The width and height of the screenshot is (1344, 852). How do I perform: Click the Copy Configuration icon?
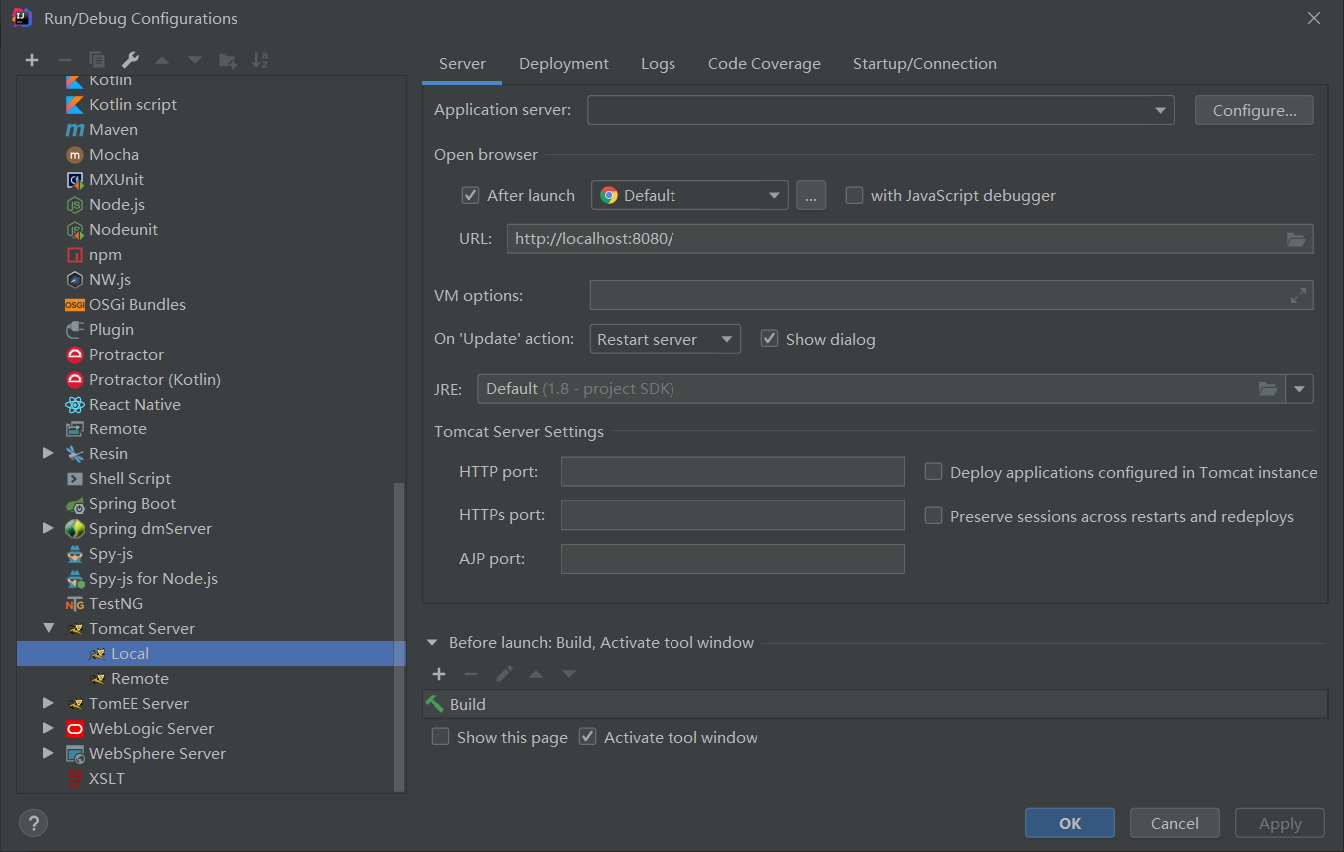(x=97, y=60)
